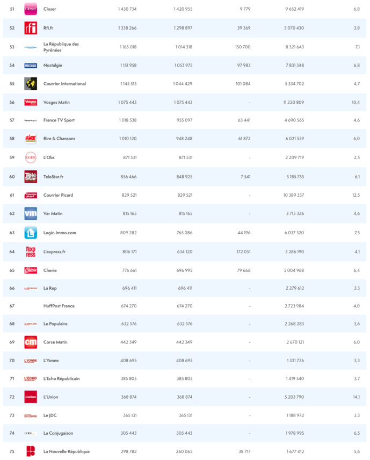370x460 pixels.
Task: Click the Closer magazine logo
Action: [x=31, y=9]
